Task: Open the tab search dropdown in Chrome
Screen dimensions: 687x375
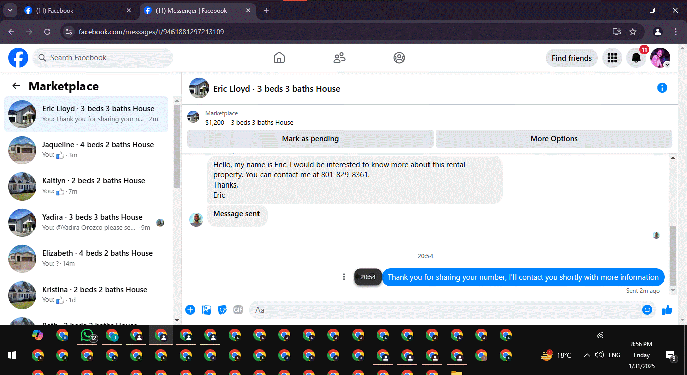Action: 10,10
